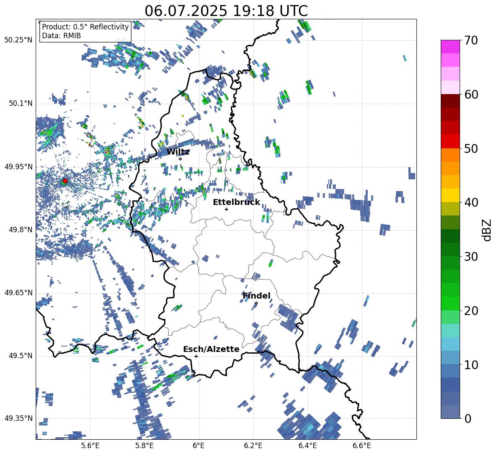This screenshot has height=454, width=497.
Task: Click the Wiltz location cross marker
Action: (x=180, y=159)
